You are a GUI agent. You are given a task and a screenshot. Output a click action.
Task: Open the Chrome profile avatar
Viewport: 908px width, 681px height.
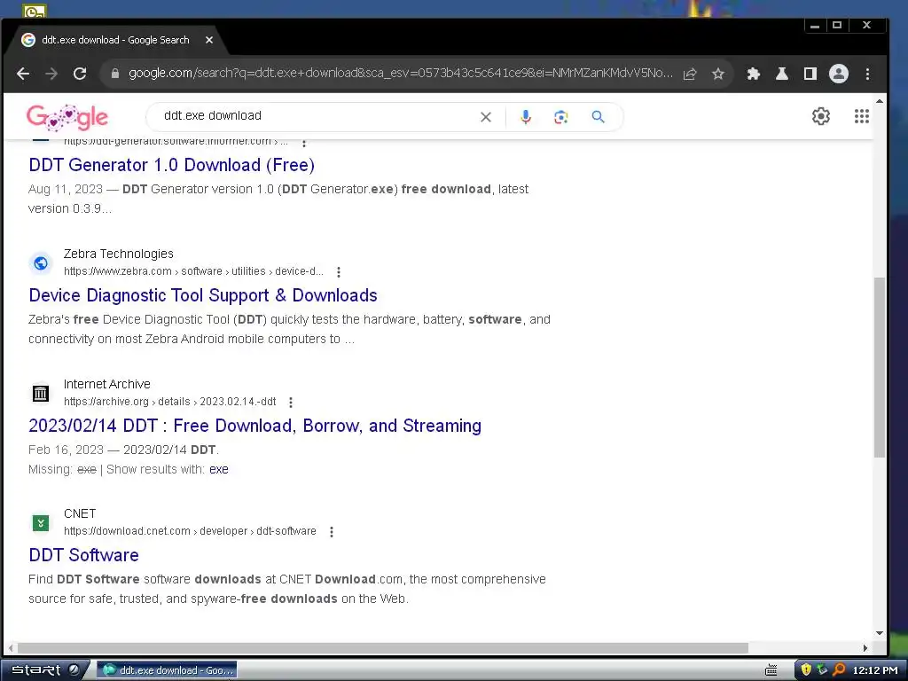[x=839, y=74]
